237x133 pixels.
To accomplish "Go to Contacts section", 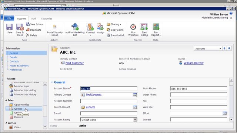I will coord(14,61).
